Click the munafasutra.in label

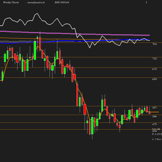(x=36, y=3)
